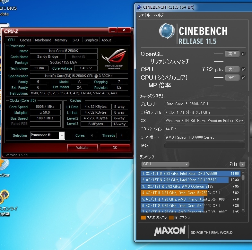This screenshot has width=252, height=250.
Task: Minimize the CPU-Z window
Action: tap(113, 30)
